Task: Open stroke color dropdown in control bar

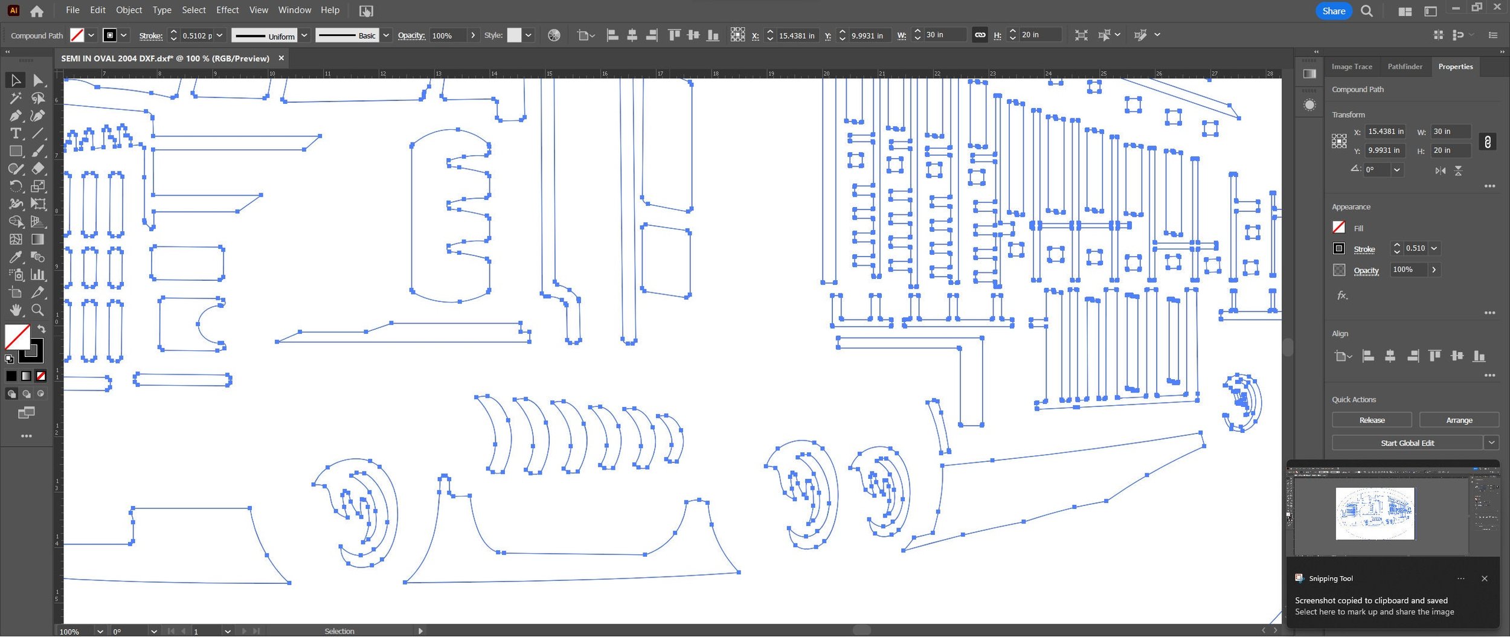Action: pos(124,36)
